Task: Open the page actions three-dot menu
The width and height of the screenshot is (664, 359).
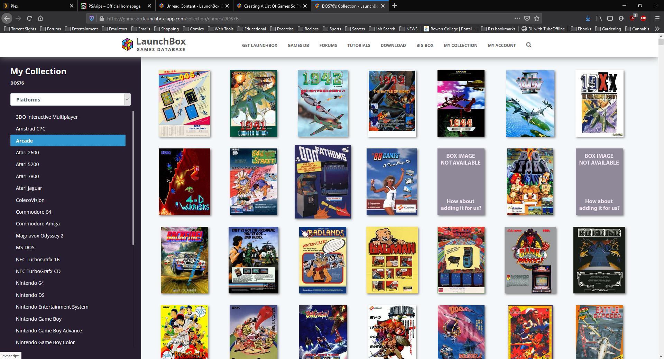Action: pos(517,18)
